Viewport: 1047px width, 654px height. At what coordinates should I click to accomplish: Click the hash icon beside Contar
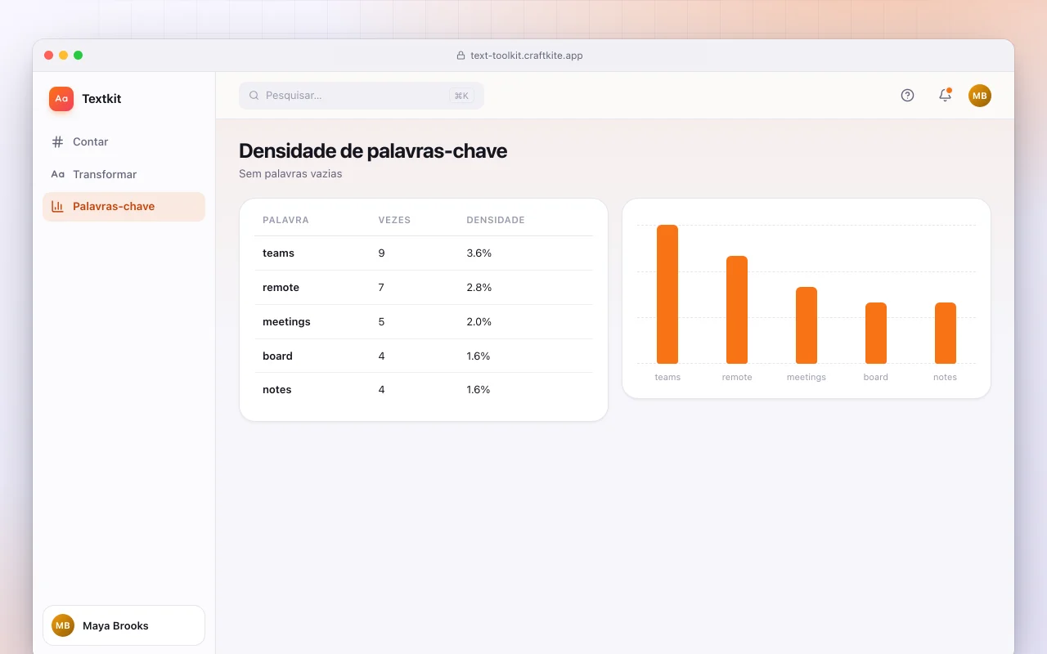coord(57,141)
